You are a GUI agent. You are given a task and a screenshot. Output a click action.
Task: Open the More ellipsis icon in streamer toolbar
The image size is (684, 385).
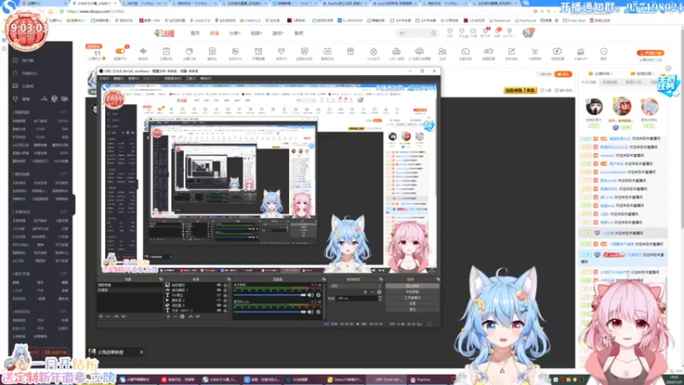(604, 51)
